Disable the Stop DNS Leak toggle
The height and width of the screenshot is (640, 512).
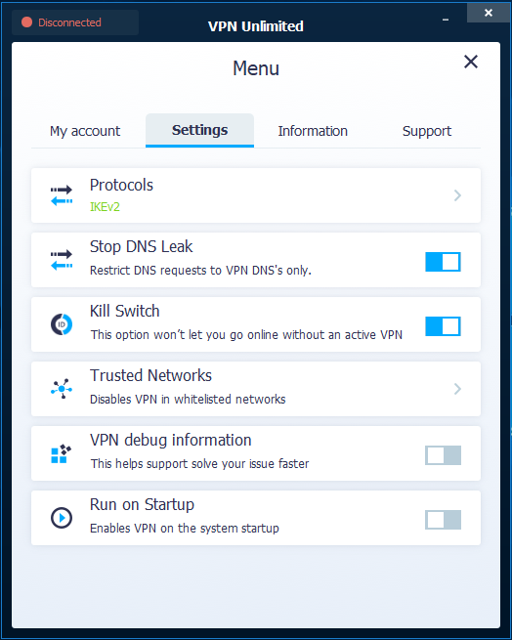pyautogui.click(x=443, y=262)
